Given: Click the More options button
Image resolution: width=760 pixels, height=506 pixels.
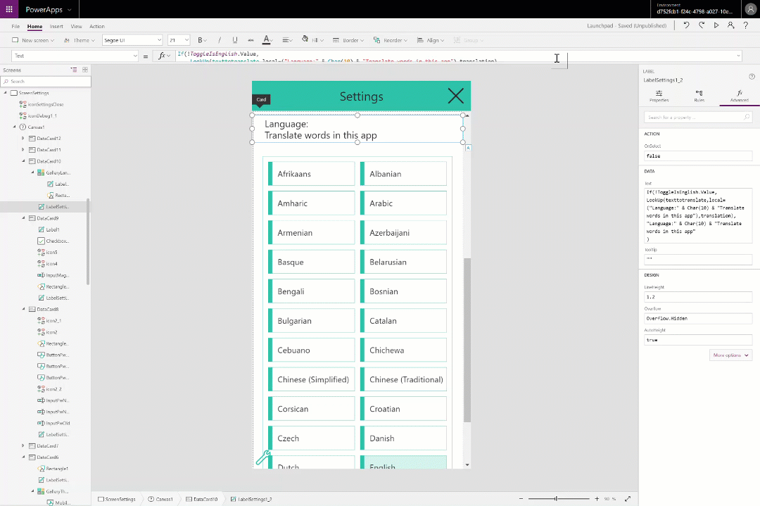Looking at the screenshot, I should pos(730,355).
